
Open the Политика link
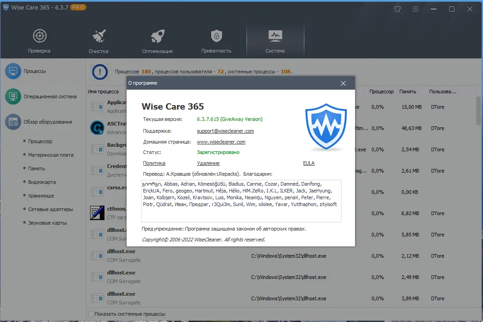pos(154,163)
